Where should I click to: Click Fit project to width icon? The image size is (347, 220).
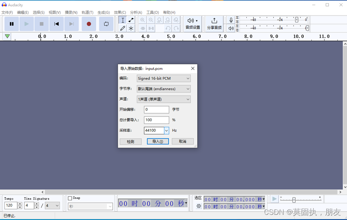coord(168,20)
